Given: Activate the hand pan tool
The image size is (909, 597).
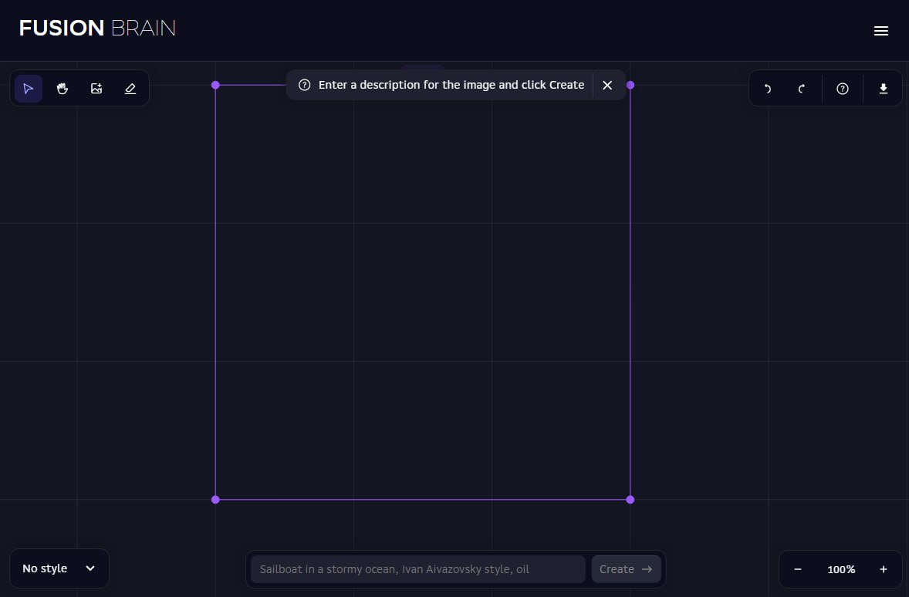Looking at the screenshot, I should click(63, 89).
